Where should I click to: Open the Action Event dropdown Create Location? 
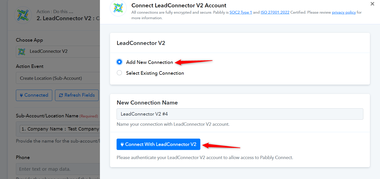[58, 78]
